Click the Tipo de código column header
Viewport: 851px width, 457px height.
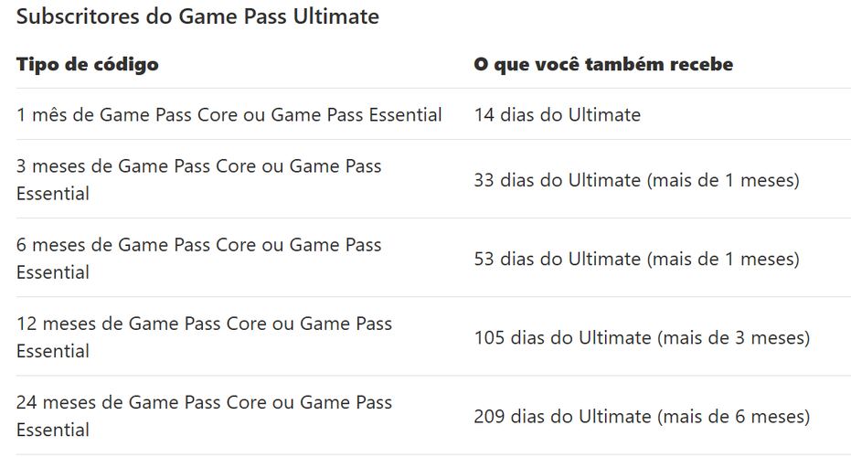click(x=88, y=65)
